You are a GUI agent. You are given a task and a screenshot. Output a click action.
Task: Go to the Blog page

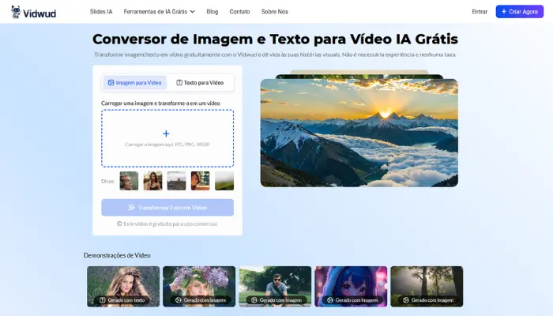click(x=212, y=12)
